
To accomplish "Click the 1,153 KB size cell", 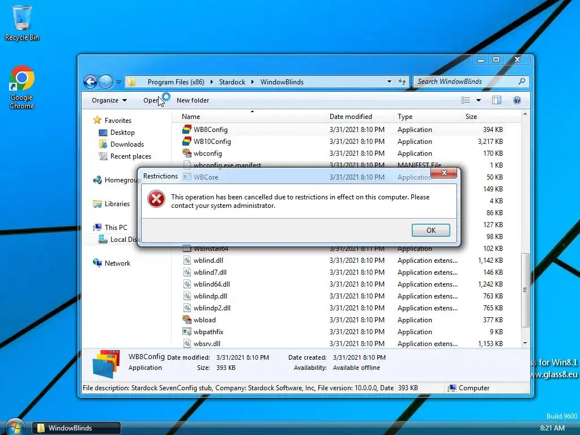I will click(490, 344).
